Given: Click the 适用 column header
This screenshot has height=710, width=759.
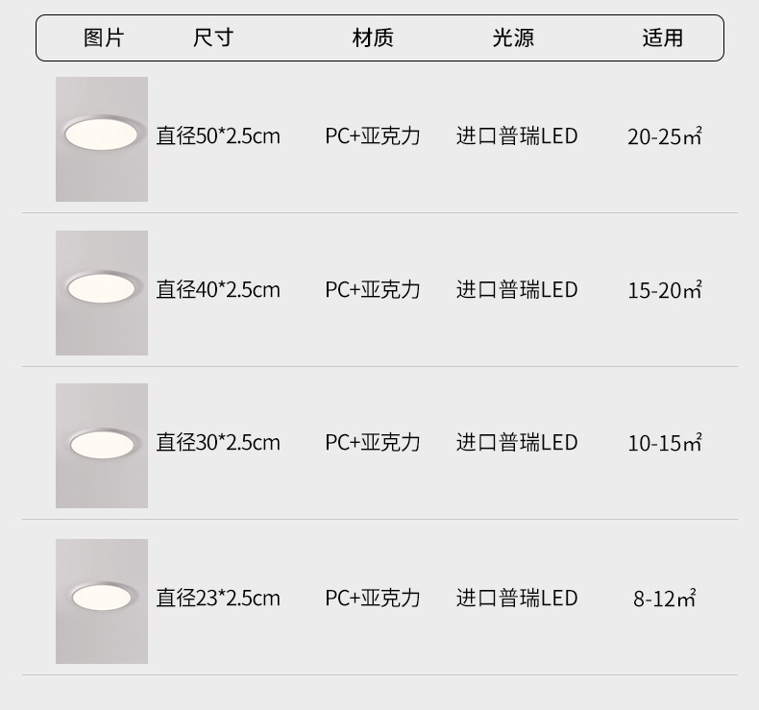Looking at the screenshot, I should (663, 38).
